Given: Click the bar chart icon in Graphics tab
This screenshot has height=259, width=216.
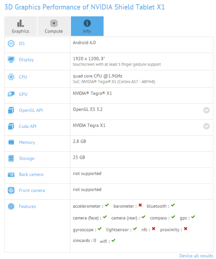Looking at the screenshot, I should [x=20, y=23].
